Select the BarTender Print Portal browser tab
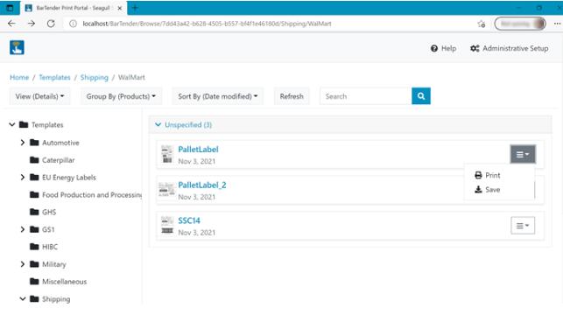Image resolution: width=563 pixels, height=336 pixels. (74, 8)
